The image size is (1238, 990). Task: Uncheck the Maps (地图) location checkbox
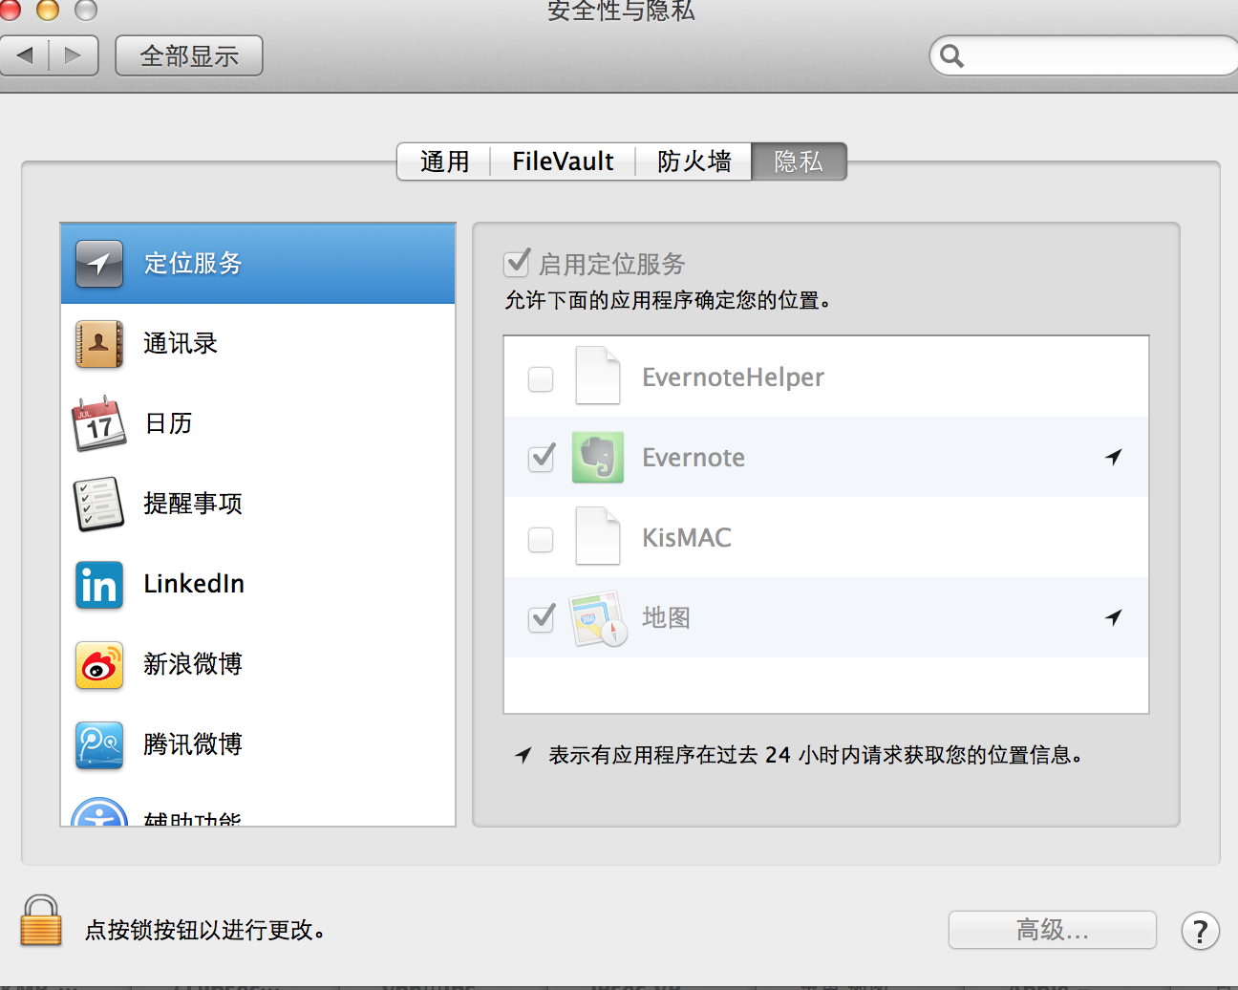pos(542,618)
